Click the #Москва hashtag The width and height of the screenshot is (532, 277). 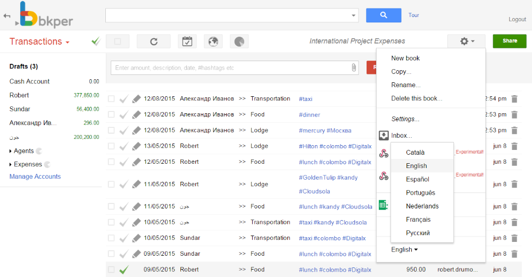click(339, 131)
